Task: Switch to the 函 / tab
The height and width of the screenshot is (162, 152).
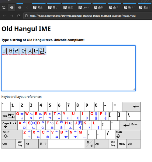Action: point(114,7)
